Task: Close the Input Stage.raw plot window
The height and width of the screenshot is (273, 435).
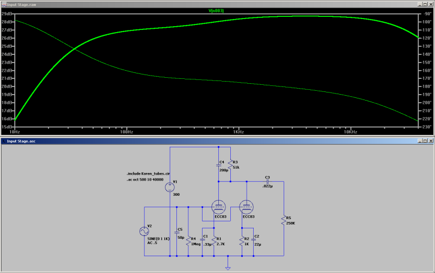Action: point(431,4)
